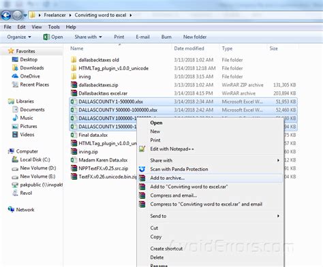Click Burn in the toolbar
Image resolution: width=323 pixels, height=267 pixels.
click(x=166, y=37)
